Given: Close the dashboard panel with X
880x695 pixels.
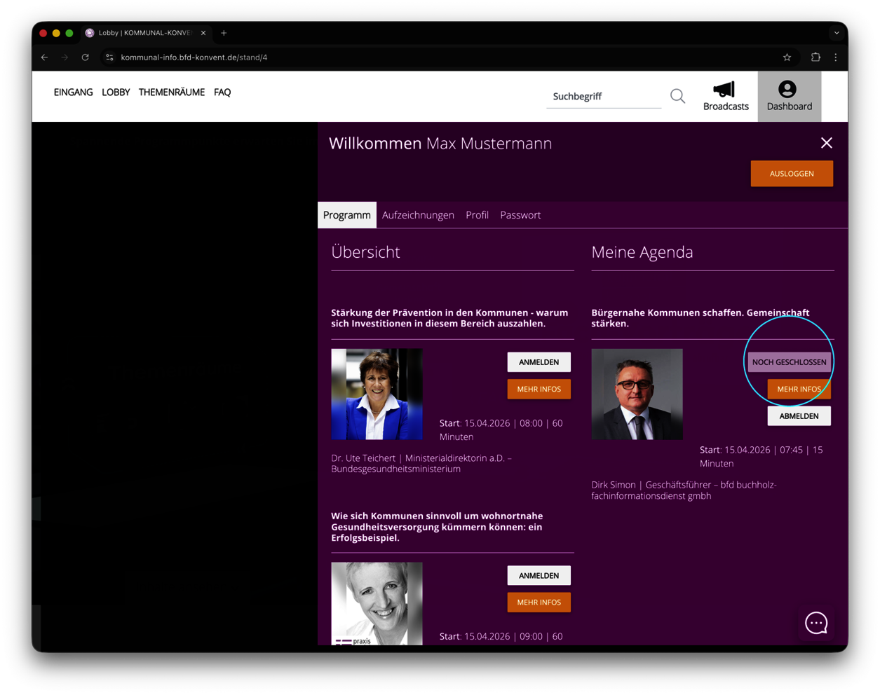Looking at the screenshot, I should [x=827, y=143].
